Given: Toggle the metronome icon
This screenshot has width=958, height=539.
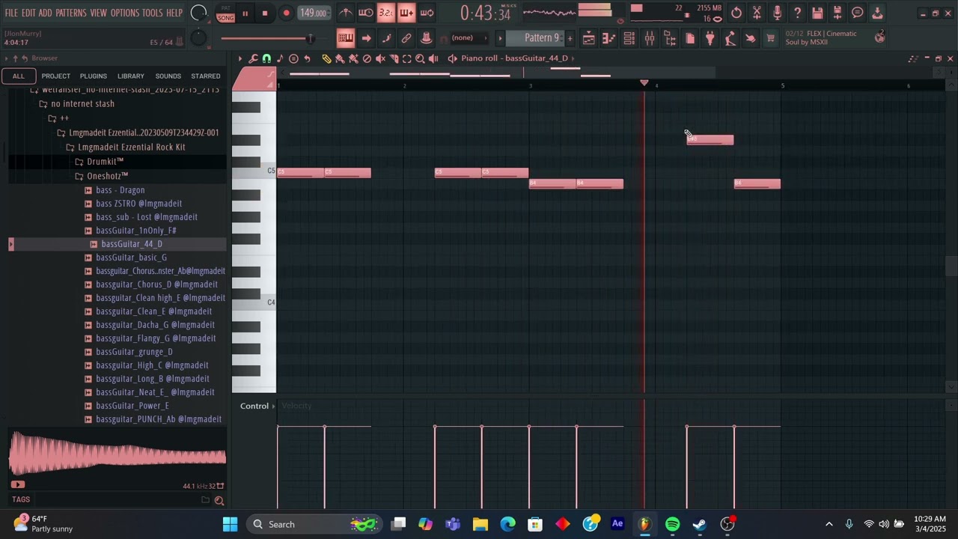Looking at the screenshot, I should 345,13.
